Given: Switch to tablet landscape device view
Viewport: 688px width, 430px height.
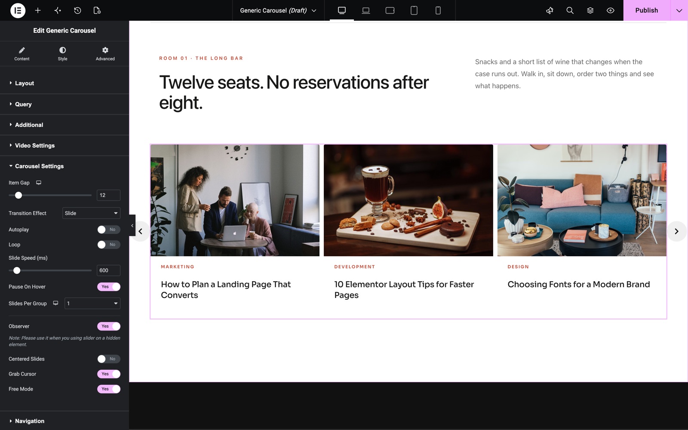Looking at the screenshot, I should pyautogui.click(x=390, y=10).
